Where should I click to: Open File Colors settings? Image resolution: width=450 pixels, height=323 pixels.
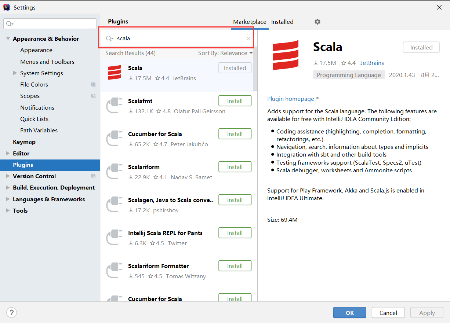click(34, 85)
